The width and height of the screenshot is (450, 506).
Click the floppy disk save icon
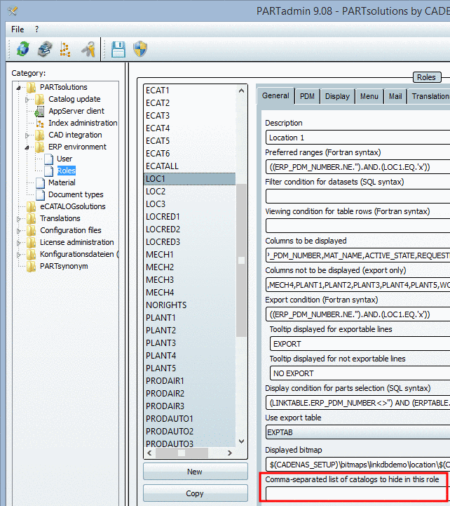118,49
